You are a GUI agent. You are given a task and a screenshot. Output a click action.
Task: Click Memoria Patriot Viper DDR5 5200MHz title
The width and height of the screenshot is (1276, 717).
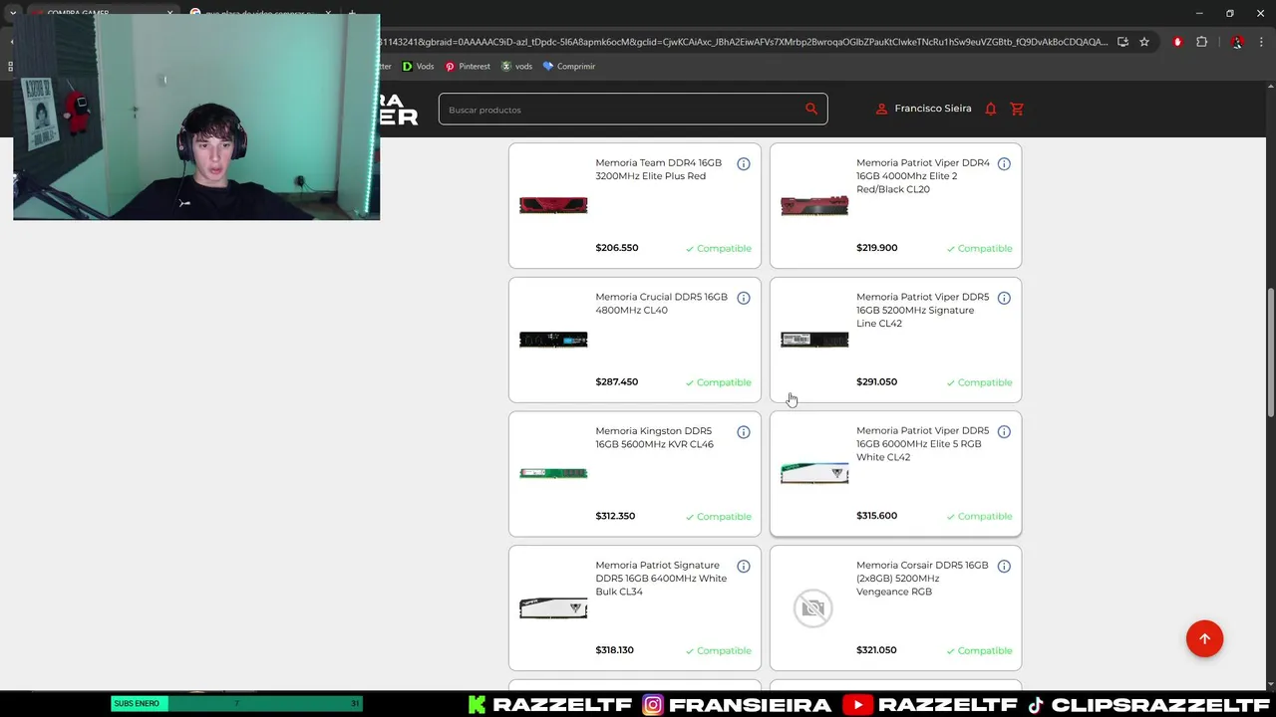coord(923,310)
